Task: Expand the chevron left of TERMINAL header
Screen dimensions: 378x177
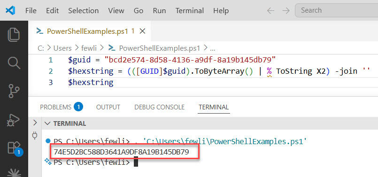Action: [x=35, y=123]
